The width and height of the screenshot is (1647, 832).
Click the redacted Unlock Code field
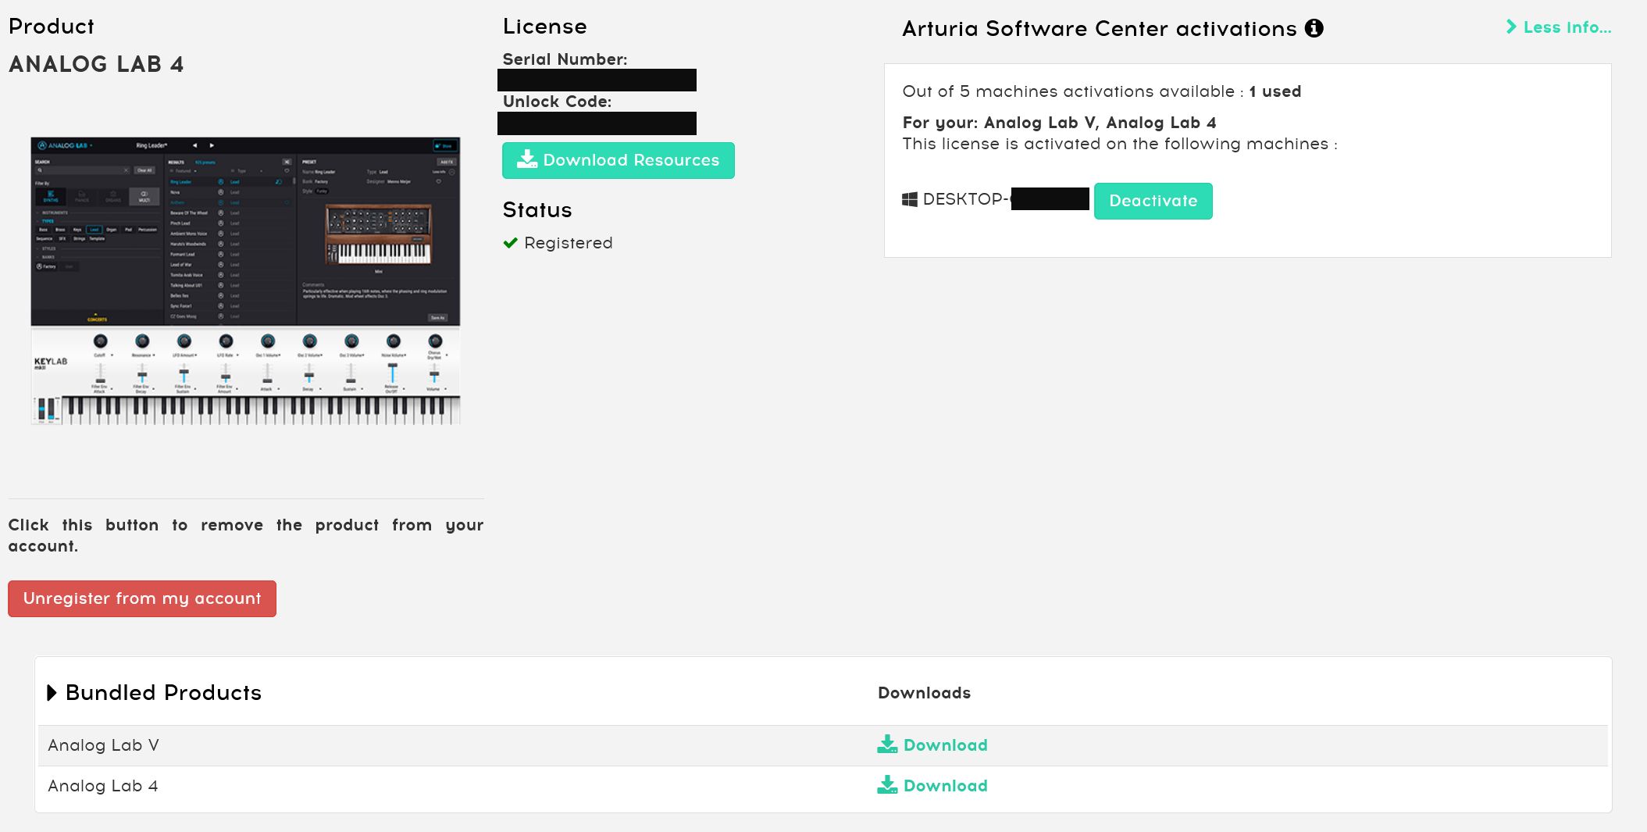597,123
